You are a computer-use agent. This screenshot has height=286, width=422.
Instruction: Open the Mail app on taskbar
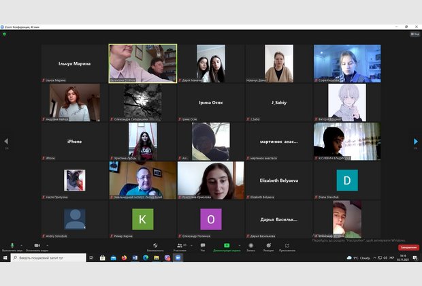click(113, 257)
